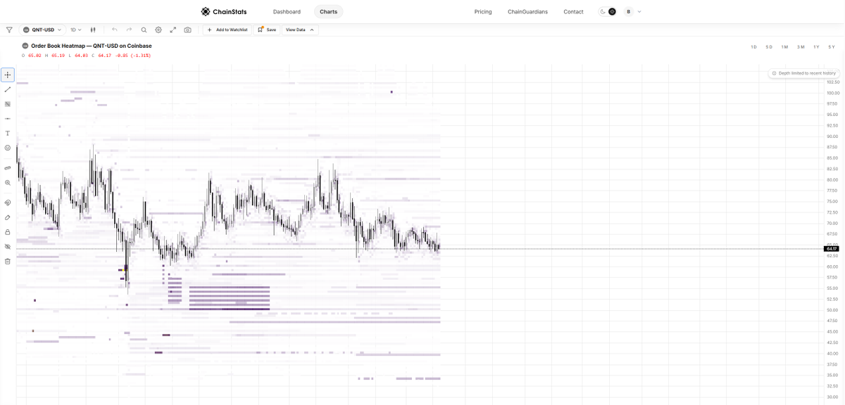Open the ChainGuardians page
Viewport: 845px width, 405px height.
click(x=527, y=12)
